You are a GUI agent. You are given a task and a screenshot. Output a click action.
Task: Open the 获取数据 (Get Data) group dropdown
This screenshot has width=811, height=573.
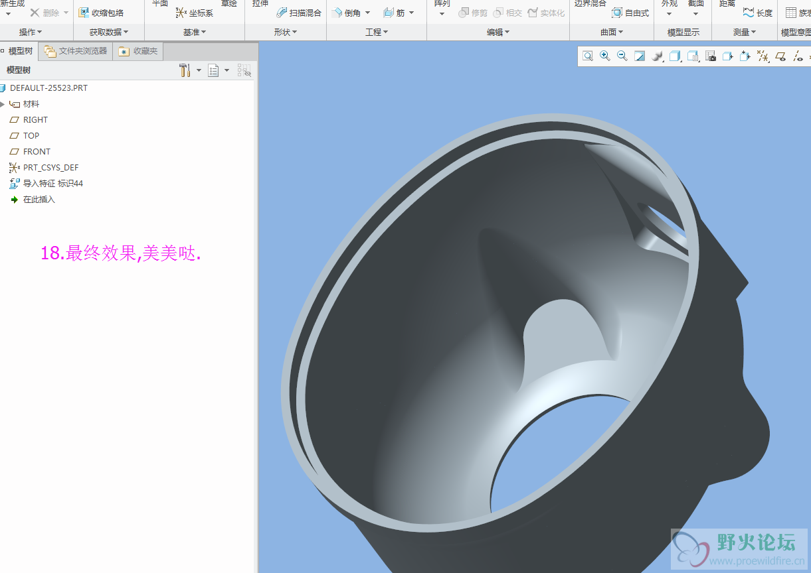tap(109, 32)
